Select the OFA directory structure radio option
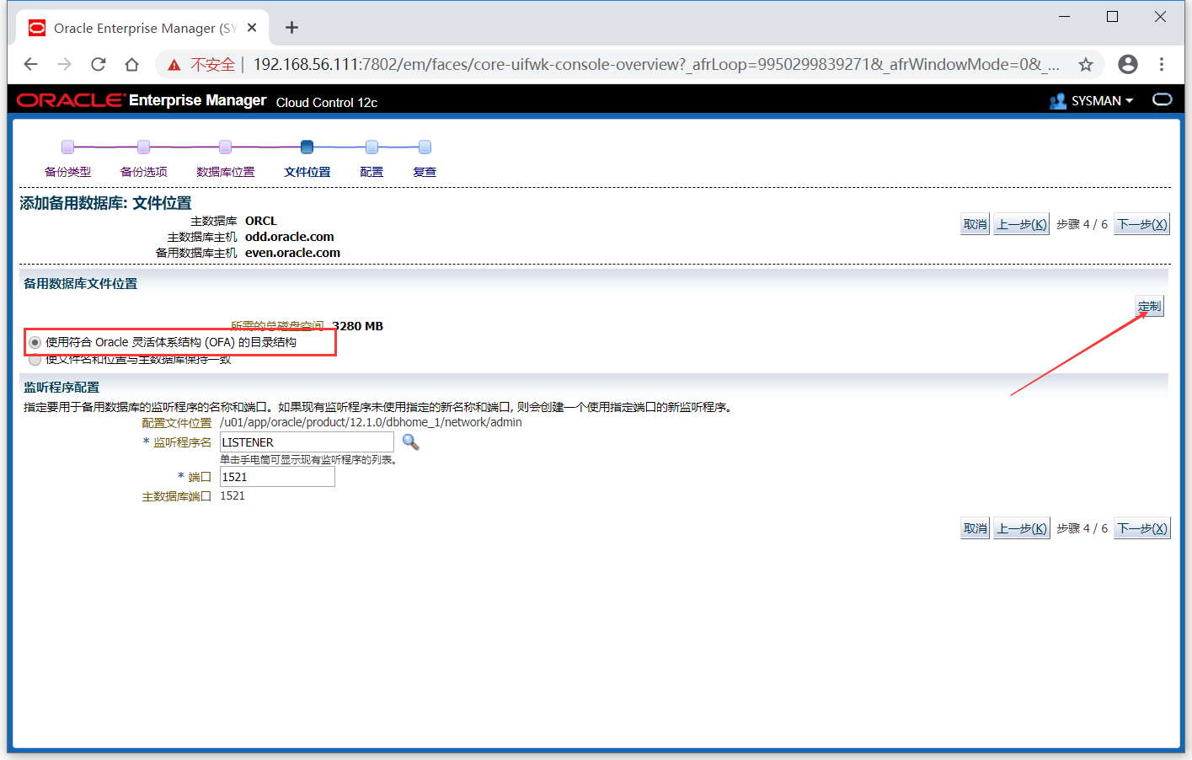The image size is (1192, 760). coord(35,342)
